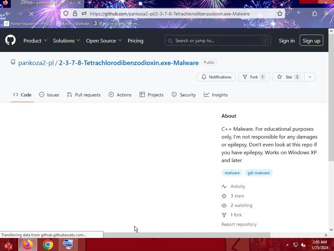Open the computer monitor app in taskbar

tap(68, 244)
